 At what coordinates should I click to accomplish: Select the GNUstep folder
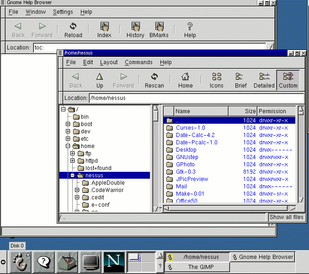[187, 157]
